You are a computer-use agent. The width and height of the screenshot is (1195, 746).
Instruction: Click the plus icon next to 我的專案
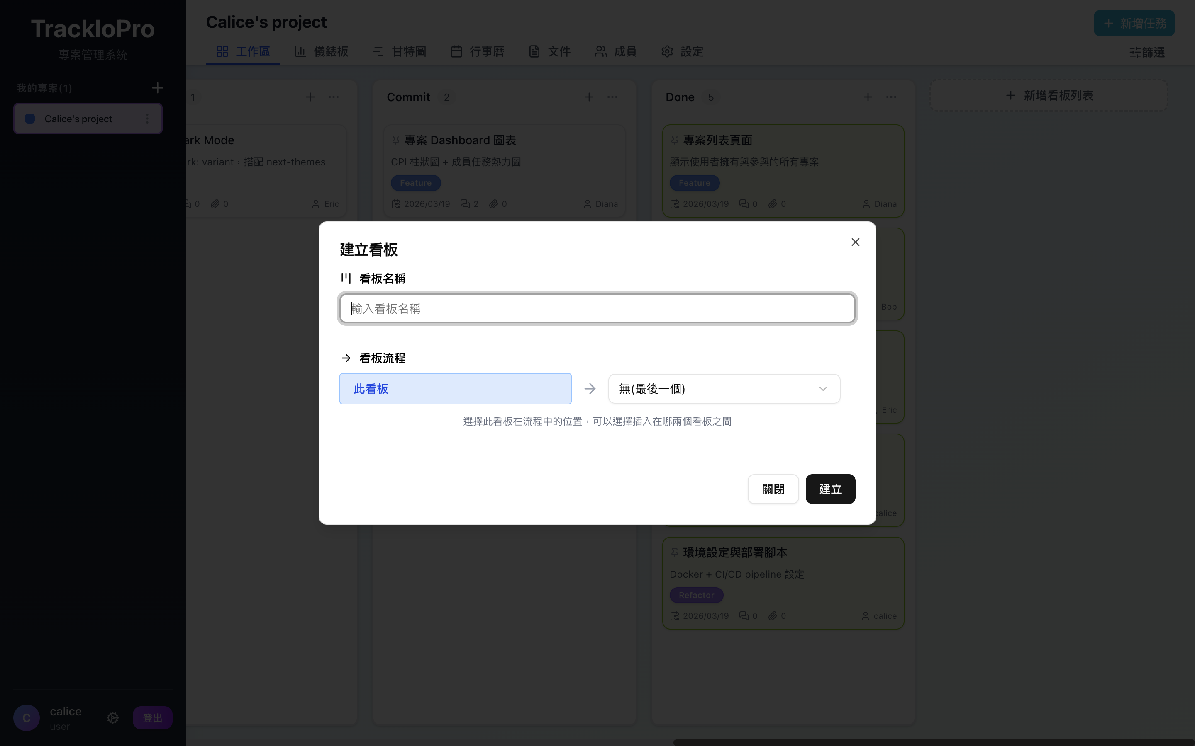click(x=158, y=88)
